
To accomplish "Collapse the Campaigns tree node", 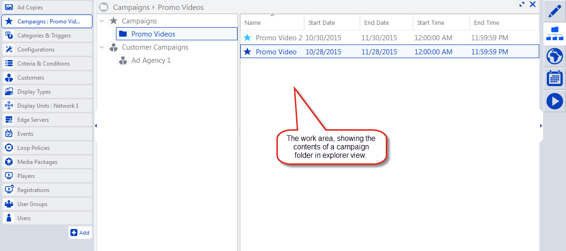I will [x=102, y=21].
